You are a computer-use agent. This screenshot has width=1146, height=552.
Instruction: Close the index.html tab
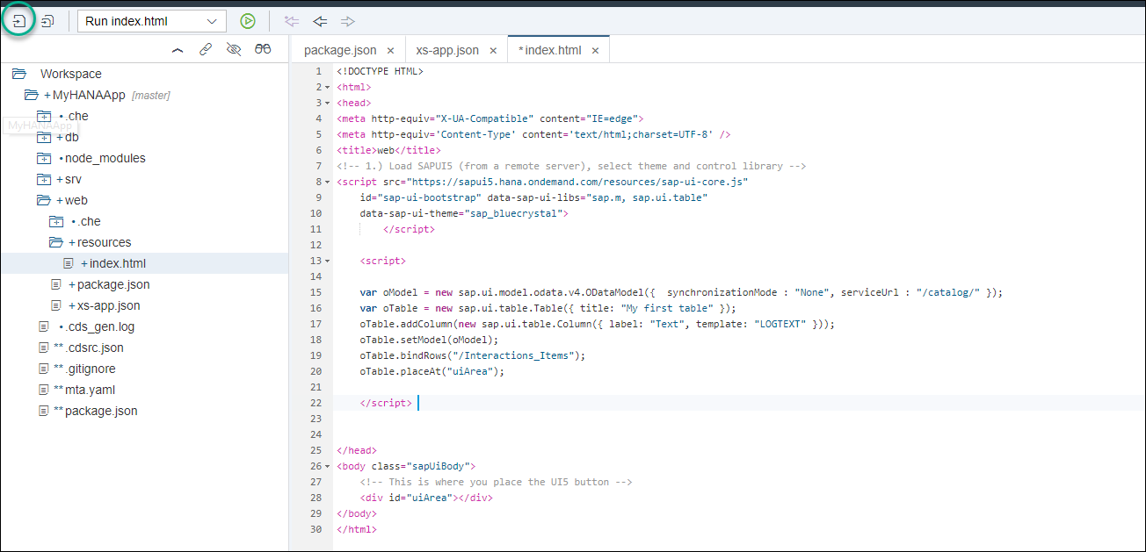[x=595, y=51]
